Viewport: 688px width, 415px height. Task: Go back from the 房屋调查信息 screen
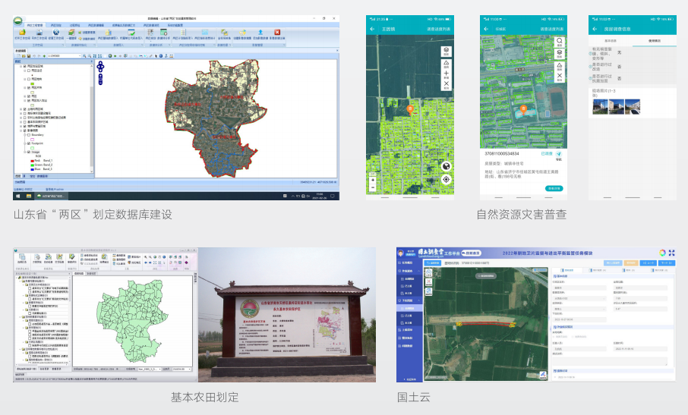pyautogui.click(x=595, y=29)
